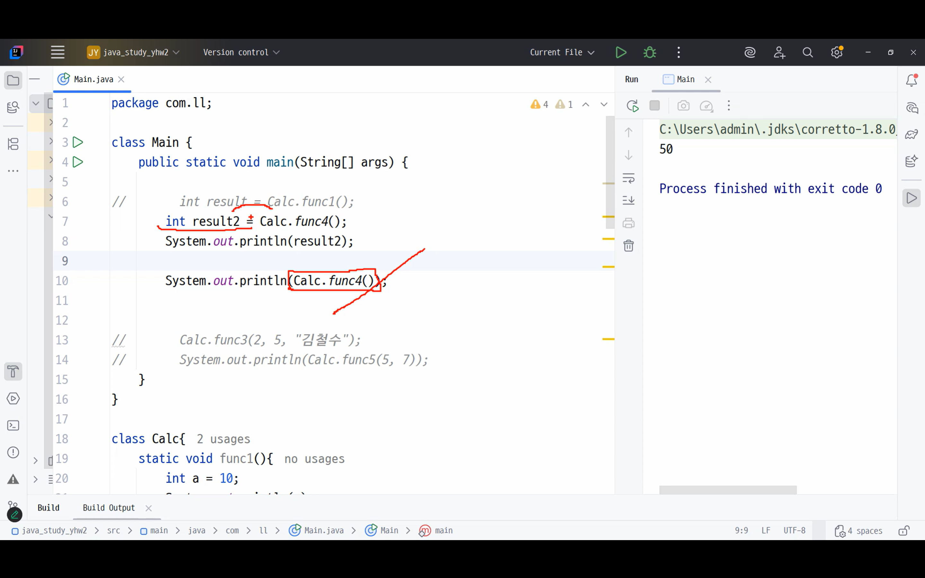Open the Current File run configuration dropdown
The height and width of the screenshot is (578, 925).
[561, 52]
